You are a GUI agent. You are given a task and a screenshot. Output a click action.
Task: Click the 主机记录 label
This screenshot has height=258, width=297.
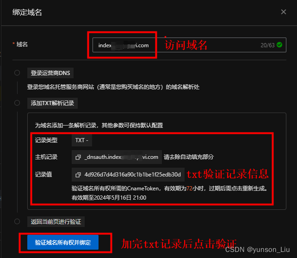point(46,157)
